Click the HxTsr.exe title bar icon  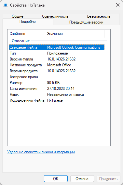coord(6,5)
